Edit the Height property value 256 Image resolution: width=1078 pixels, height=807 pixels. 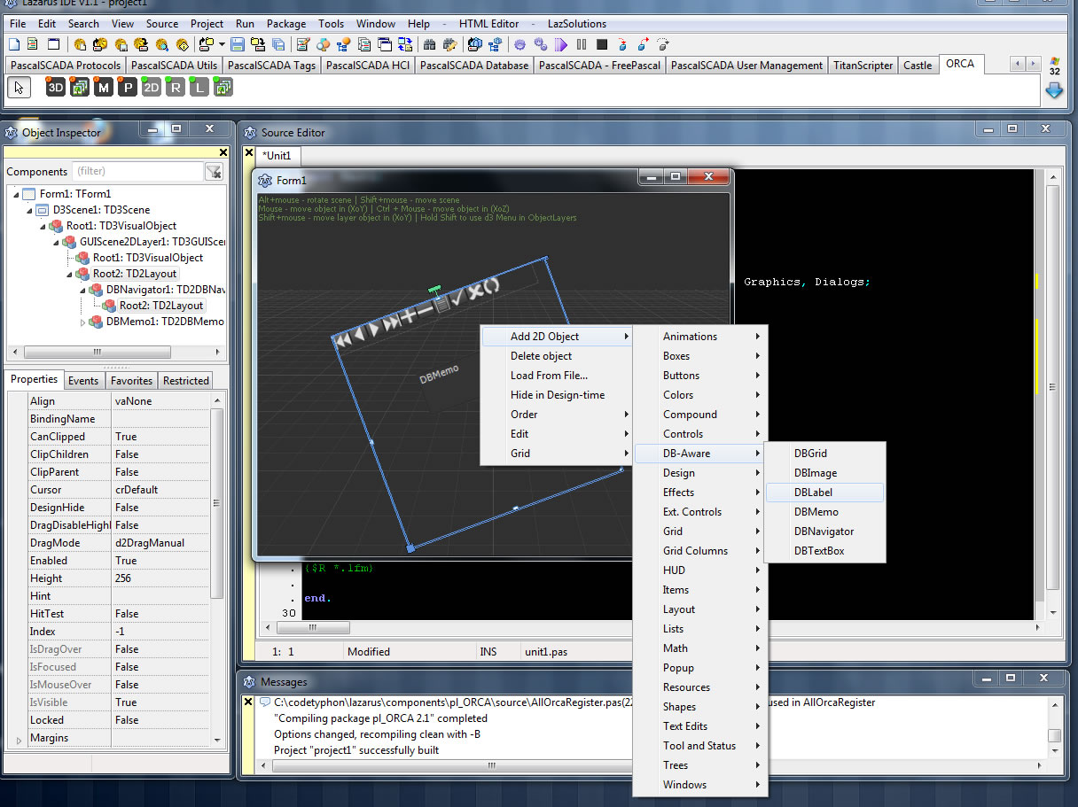[161, 578]
